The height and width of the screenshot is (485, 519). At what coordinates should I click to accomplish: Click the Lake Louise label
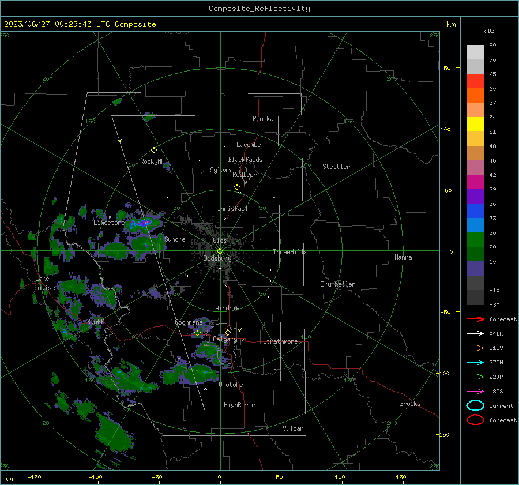click(44, 283)
